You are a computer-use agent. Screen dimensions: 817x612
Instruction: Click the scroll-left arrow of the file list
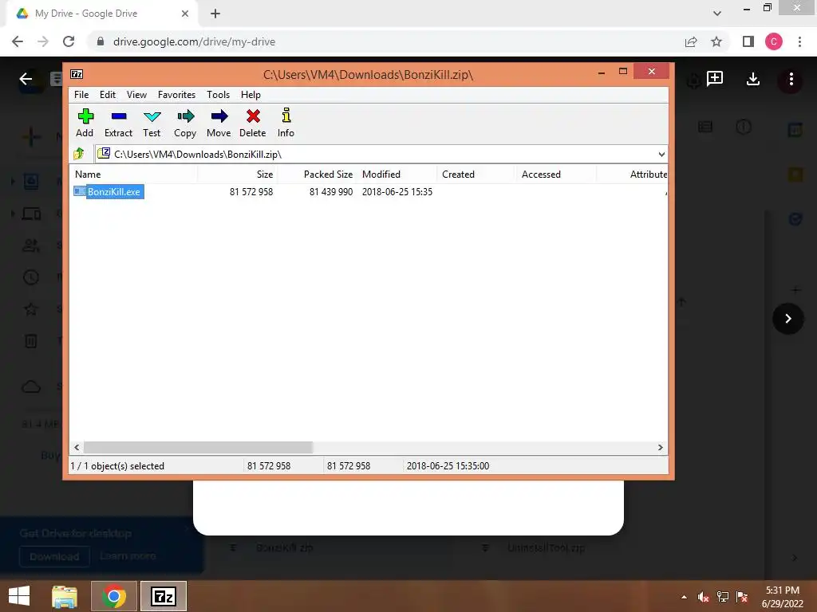pos(77,448)
